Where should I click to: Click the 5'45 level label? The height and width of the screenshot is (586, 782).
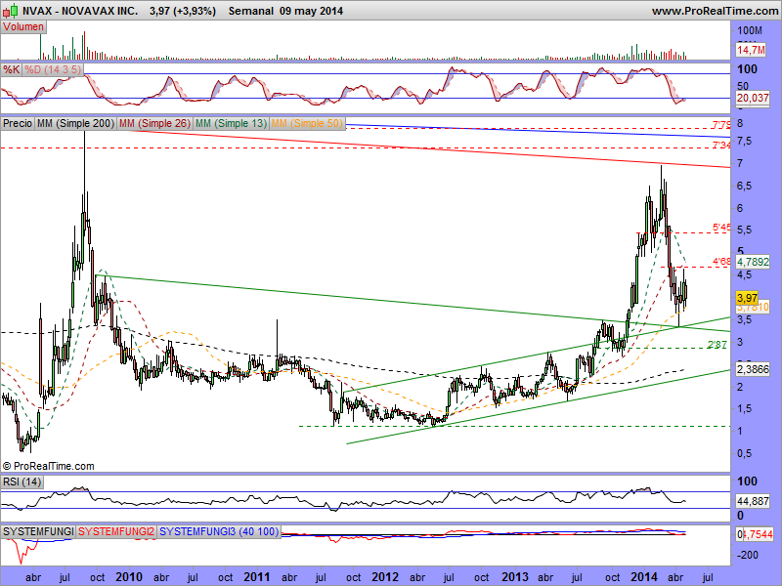click(721, 228)
